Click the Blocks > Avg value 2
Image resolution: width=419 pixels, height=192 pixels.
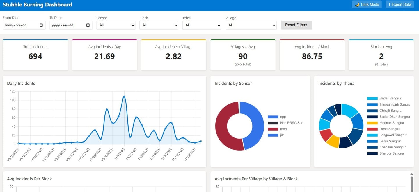(381, 56)
